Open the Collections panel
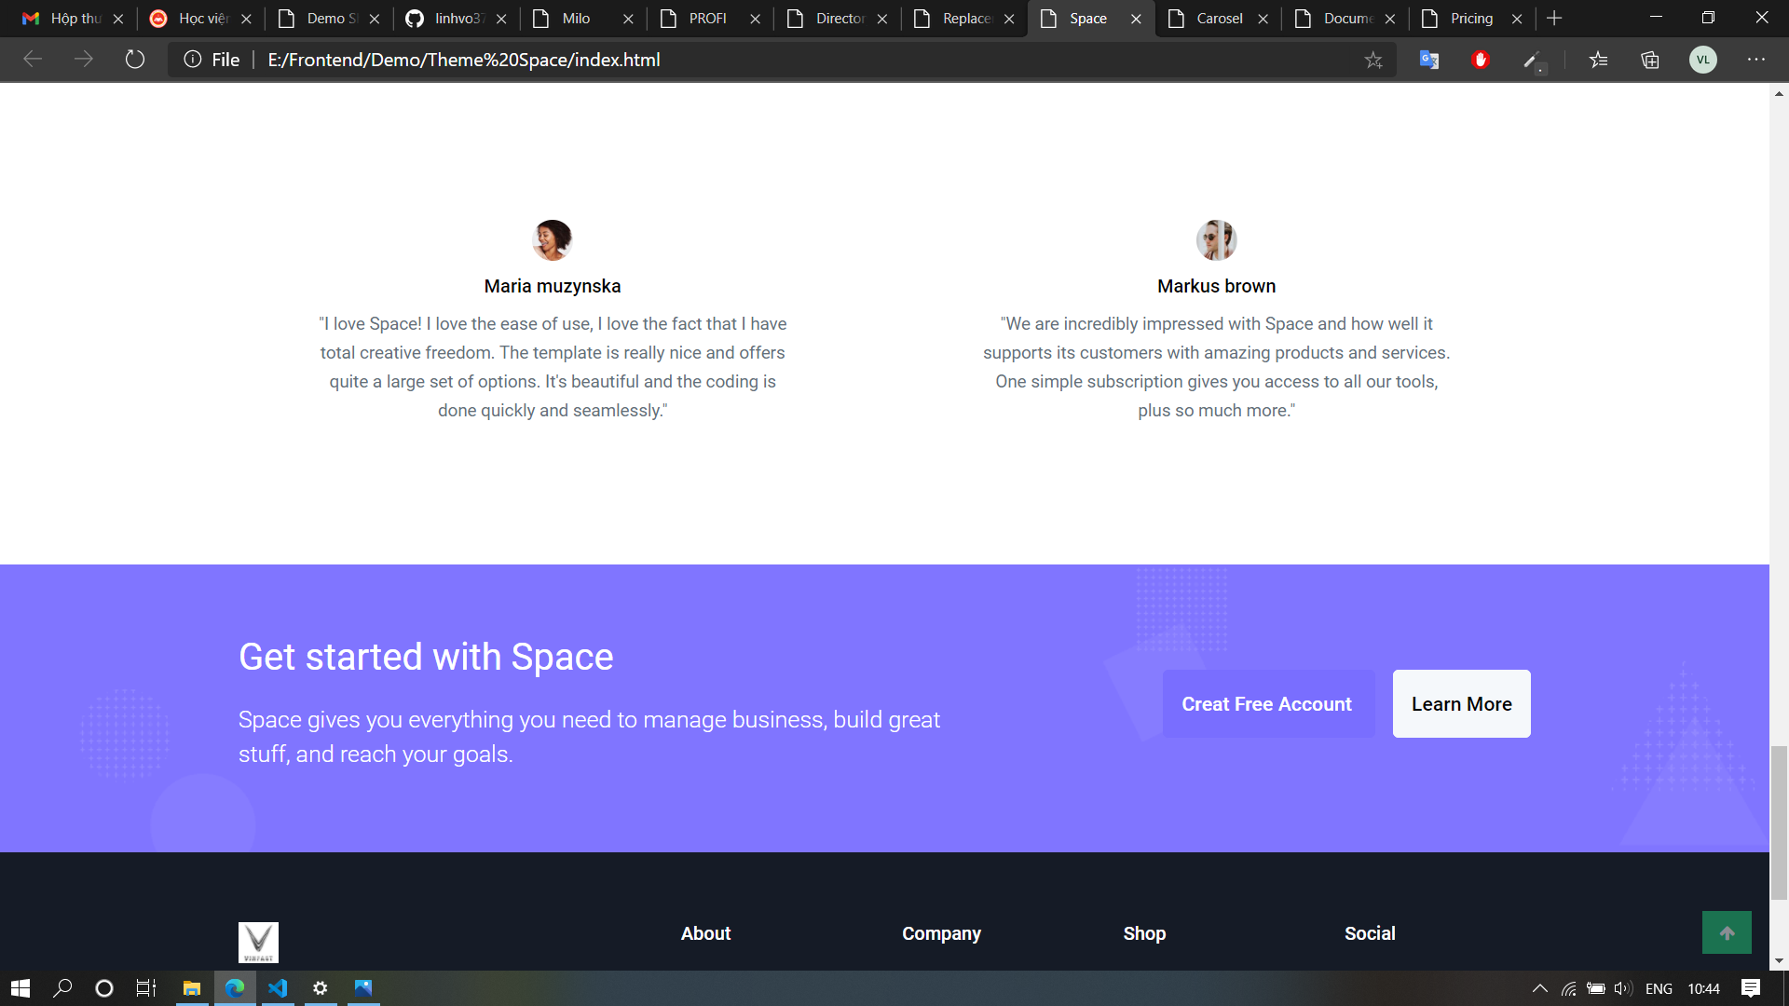The image size is (1789, 1006). pos(1650,60)
